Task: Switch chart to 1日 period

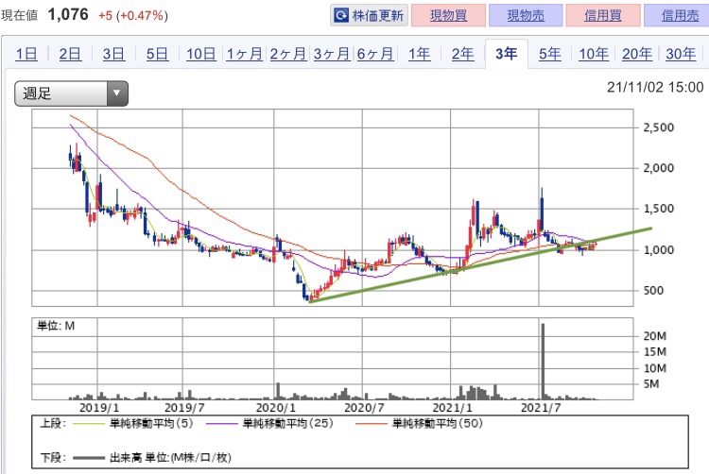Action: pos(26,54)
